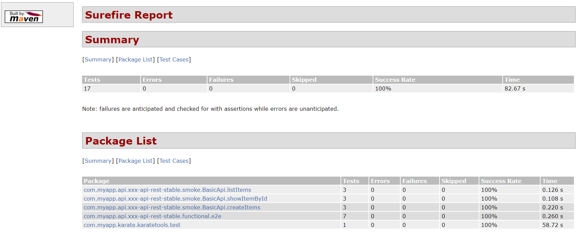Image resolution: width=578 pixels, height=232 pixels.
Task: Click Test Cases link in second navigation row
Action: (x=174, y=161)
